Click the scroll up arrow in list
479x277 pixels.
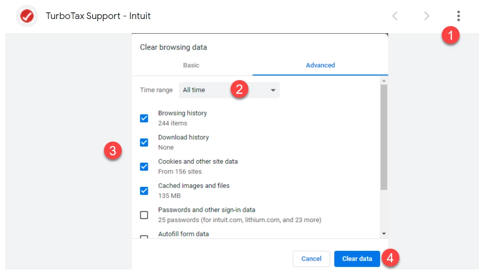pyautogui.click(x=384, y=81)
